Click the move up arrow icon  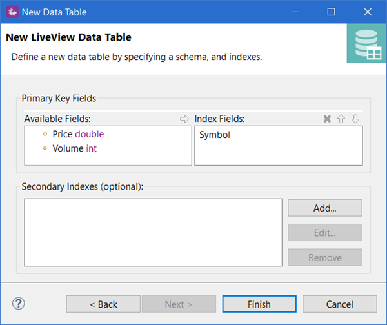[x=341, y=119]
